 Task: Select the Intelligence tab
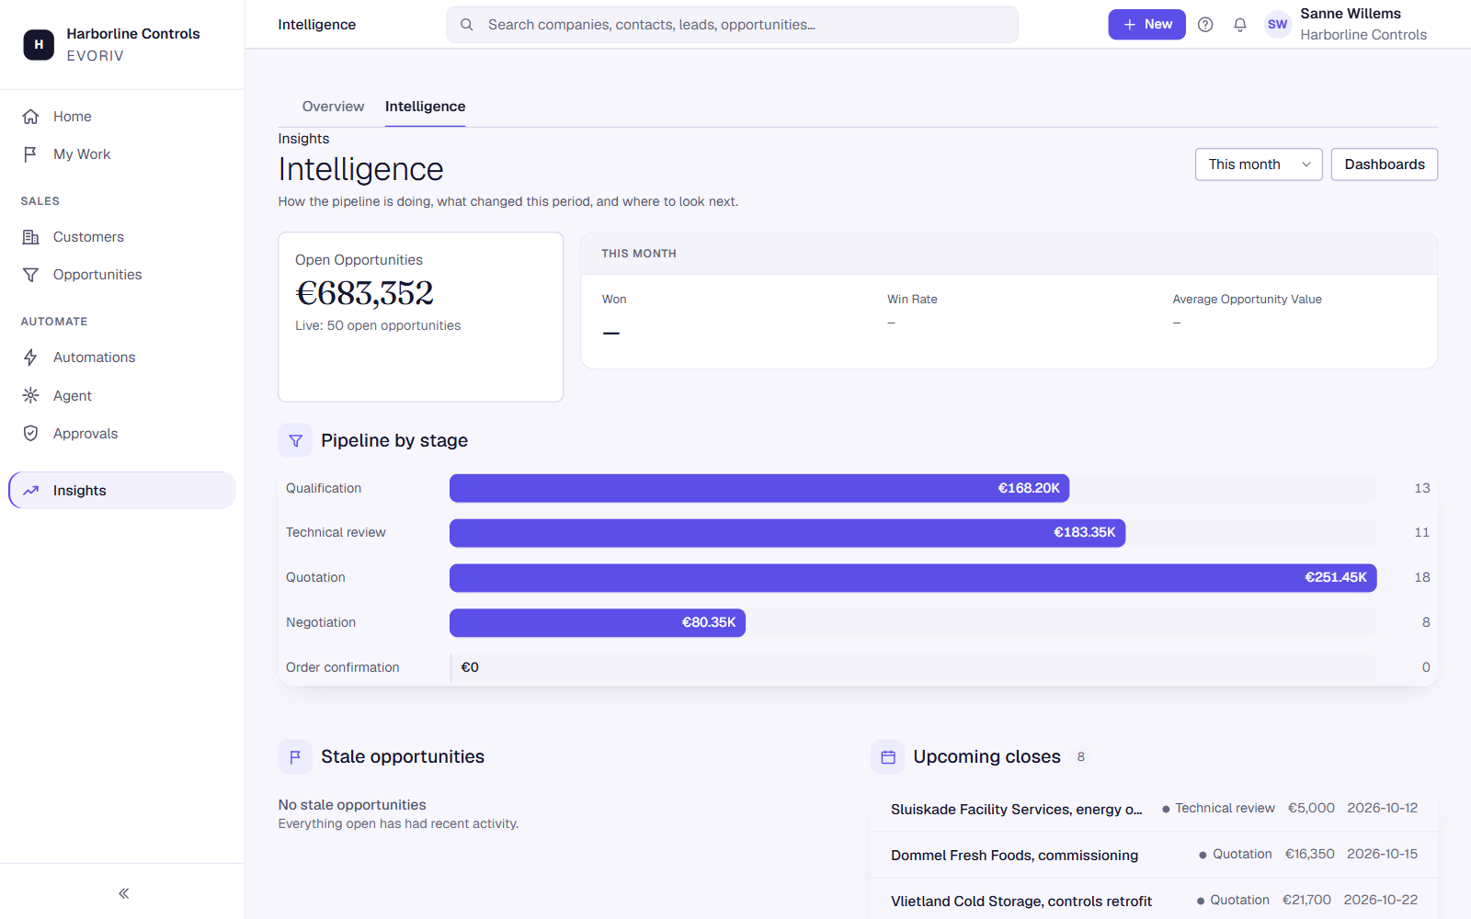point(425,107)
